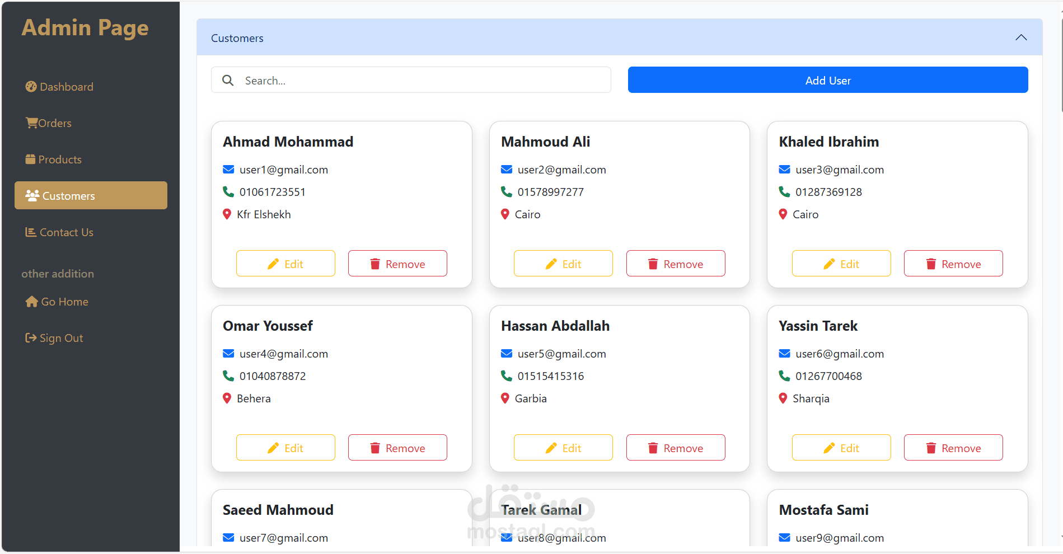Collapse the Customers panel with the chevron
The image size is (1063, 554).
1021,37
